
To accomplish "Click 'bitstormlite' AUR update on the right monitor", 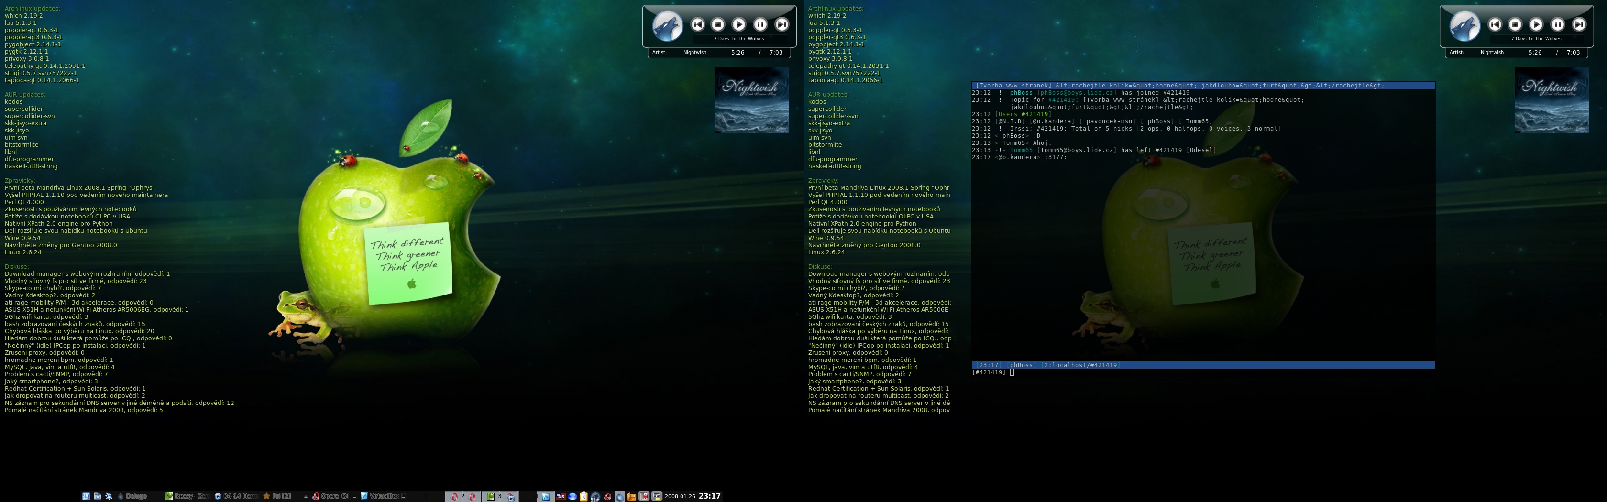I will [826, 145].
